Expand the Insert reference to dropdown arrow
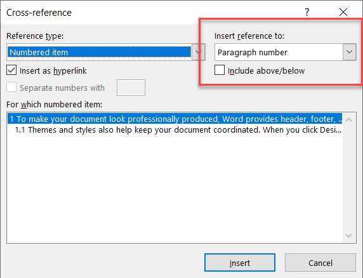The height and width of the screenshot is (278, 363). 349,52
